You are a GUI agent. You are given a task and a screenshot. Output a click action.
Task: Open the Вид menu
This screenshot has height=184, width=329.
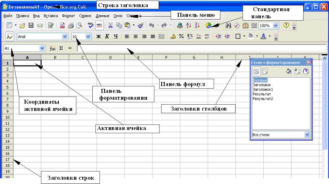click(36, 16)
